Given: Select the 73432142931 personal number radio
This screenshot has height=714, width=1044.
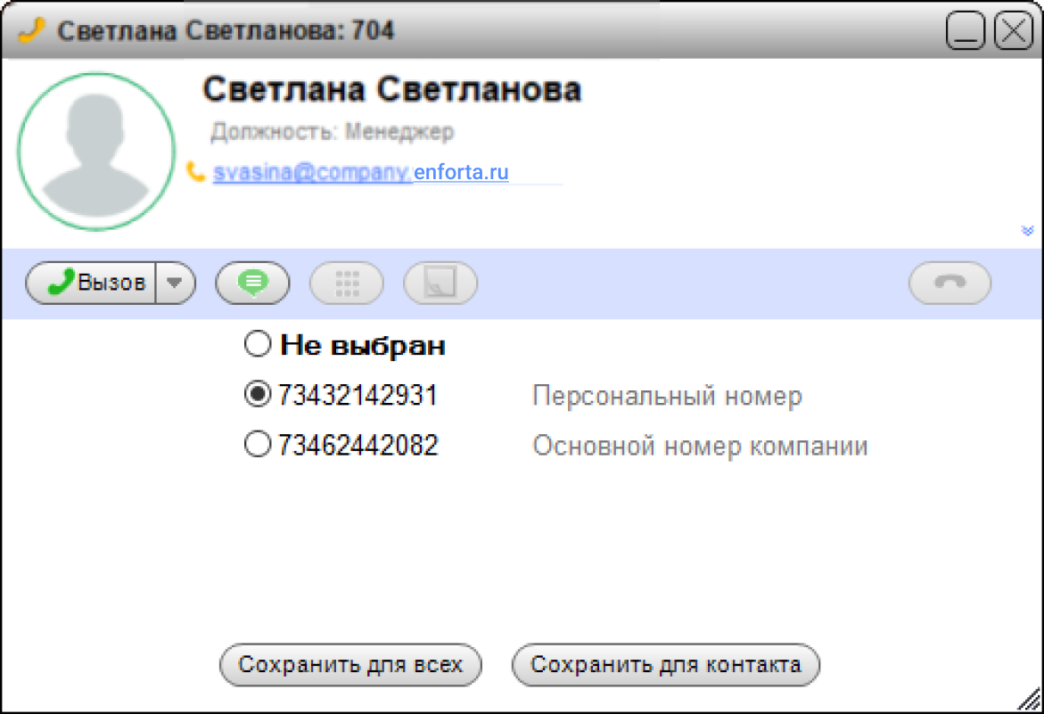Looking at the screenshot, I should pos(258,394).
